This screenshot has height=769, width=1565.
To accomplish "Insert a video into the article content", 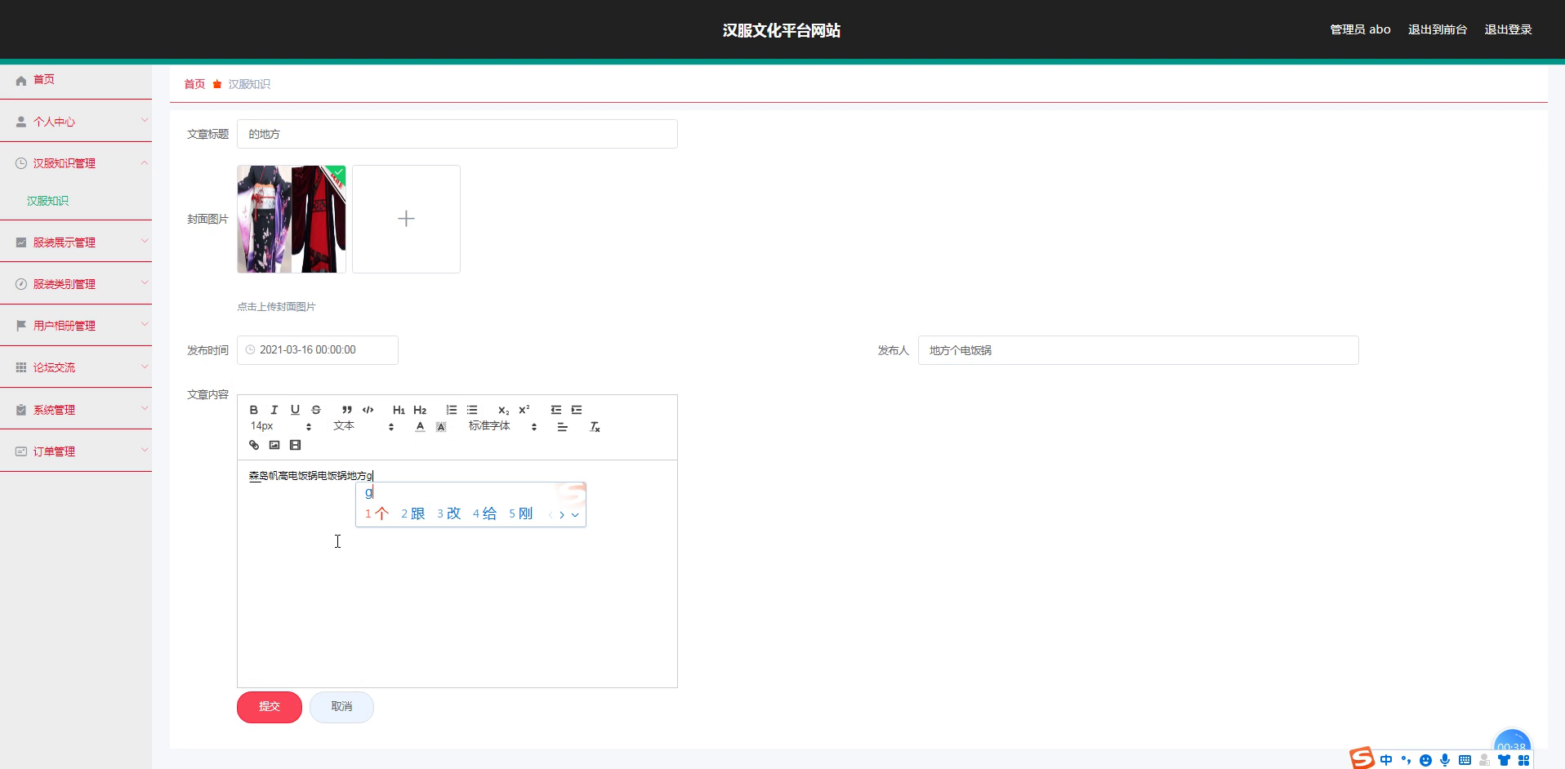I will [296, 445].
